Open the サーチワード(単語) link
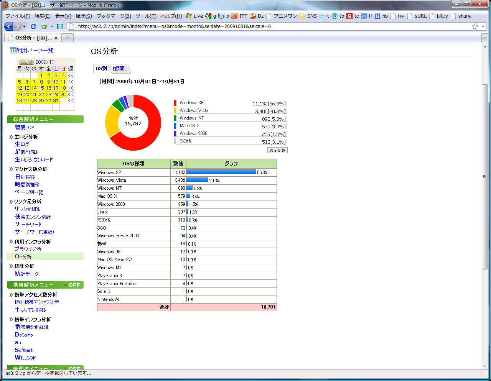The width and height of the screenshot is (491, 381). [x=34, y=232]
